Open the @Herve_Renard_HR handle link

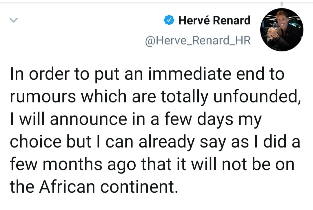[197, 41]
